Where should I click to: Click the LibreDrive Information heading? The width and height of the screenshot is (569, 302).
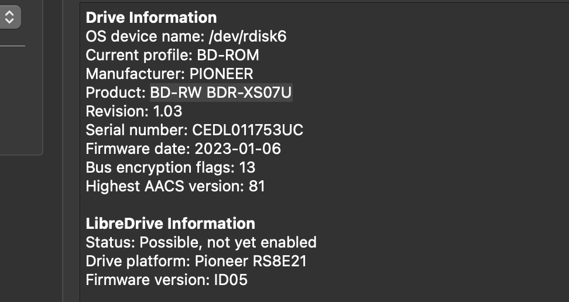click(x=170, y=224)
